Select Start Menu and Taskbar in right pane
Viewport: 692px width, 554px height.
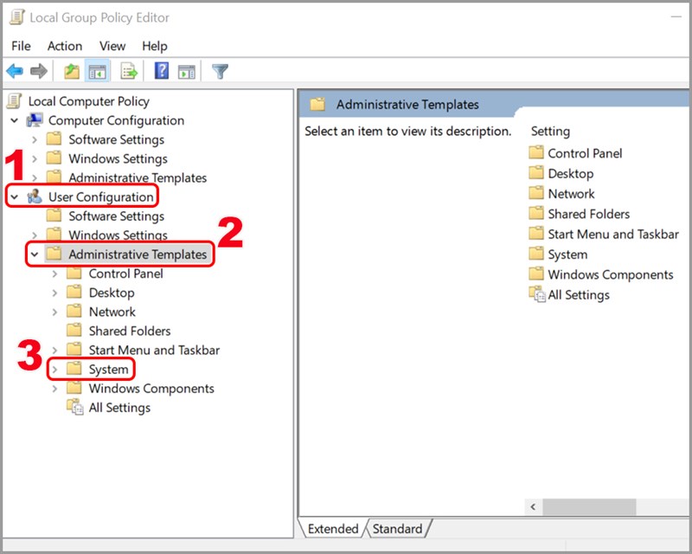pos(612,235)
